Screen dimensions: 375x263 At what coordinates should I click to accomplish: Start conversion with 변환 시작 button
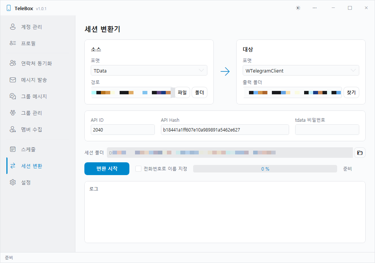coord(107,169)
